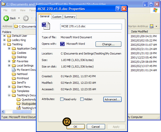Open the Back button history dropdown arrow
161x132 pixels.
click(19, 18)
